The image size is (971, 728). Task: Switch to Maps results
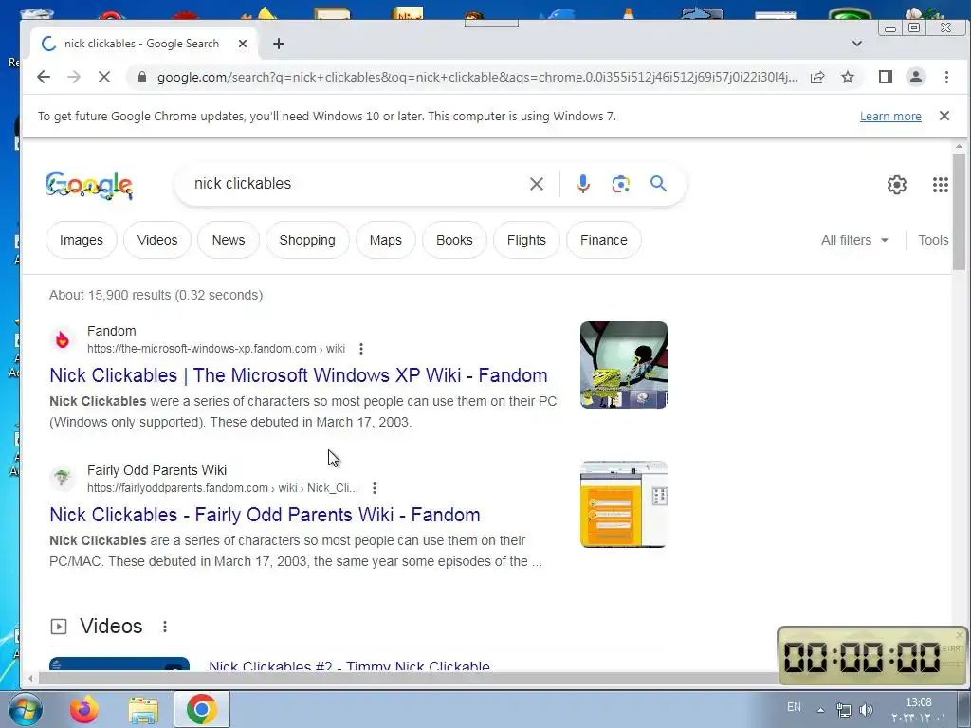pos(386,240)
